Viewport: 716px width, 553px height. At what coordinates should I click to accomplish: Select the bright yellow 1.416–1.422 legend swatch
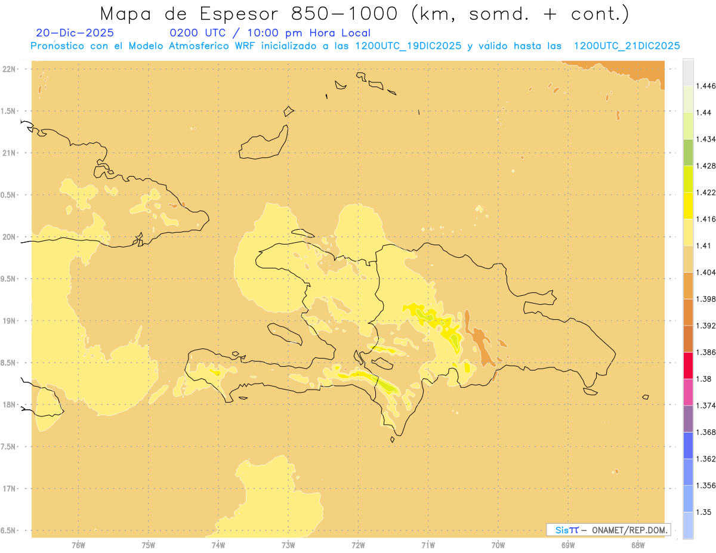tap(688, 205)
